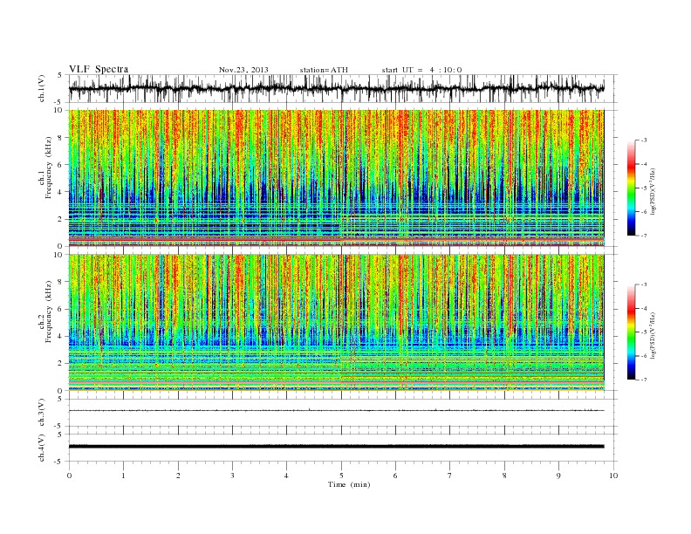
Task: Click the "-5" label on ch.2 colorbar
Action: (x=644, y=332)
